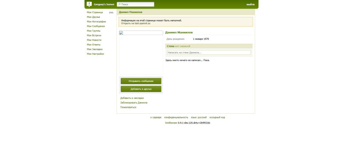This screenshot has height=163, width=343.
Task: Open the язык: русский language selector
Action: (198, 117)
